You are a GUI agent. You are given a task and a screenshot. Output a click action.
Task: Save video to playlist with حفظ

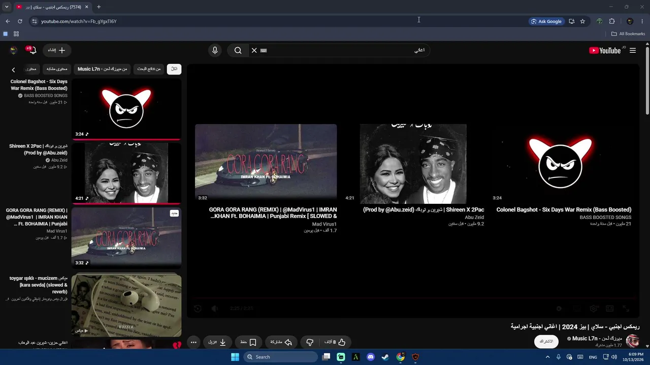[x=248, y=342]
